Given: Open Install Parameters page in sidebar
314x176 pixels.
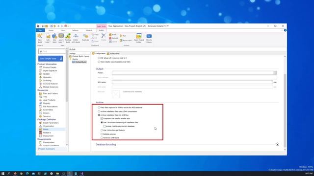Looking at the screenshot, I should pyautogui.click(x=51, y=123).
